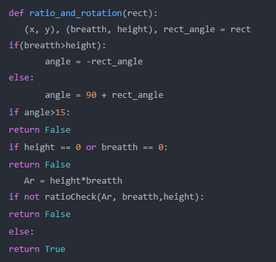Click height*breatth expression
276x262 pixels.
tap(86, 181)
